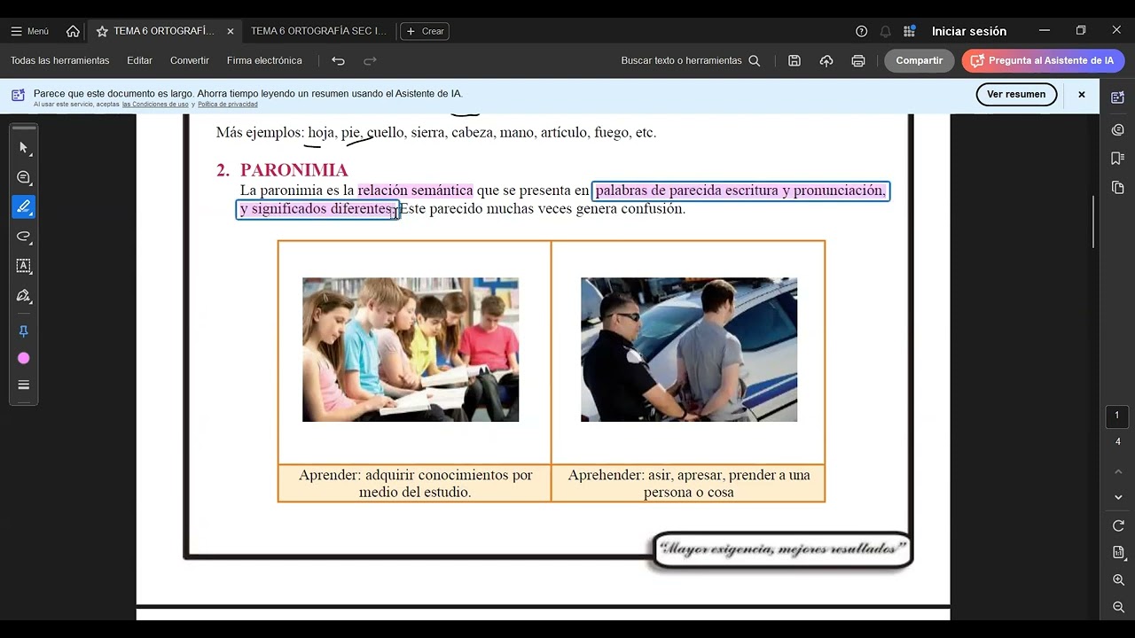Open the Convertir menu
Screen dimensions: 1135x638
tap(190, 60)
